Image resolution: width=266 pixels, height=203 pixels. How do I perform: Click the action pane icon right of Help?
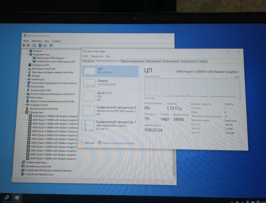coord(45,46)
